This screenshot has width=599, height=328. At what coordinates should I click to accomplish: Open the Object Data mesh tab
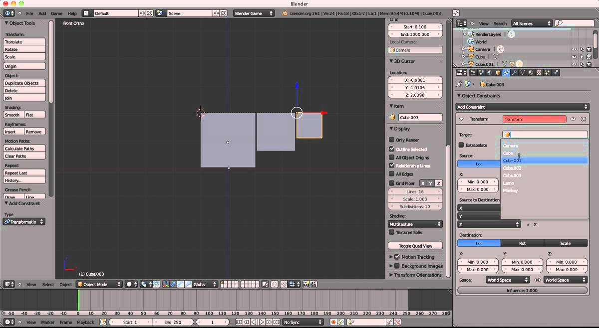tap(523, 72)
